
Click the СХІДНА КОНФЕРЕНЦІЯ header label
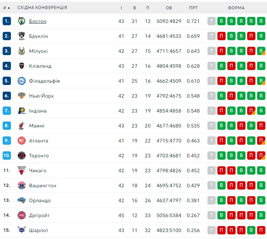click(42, 8)
